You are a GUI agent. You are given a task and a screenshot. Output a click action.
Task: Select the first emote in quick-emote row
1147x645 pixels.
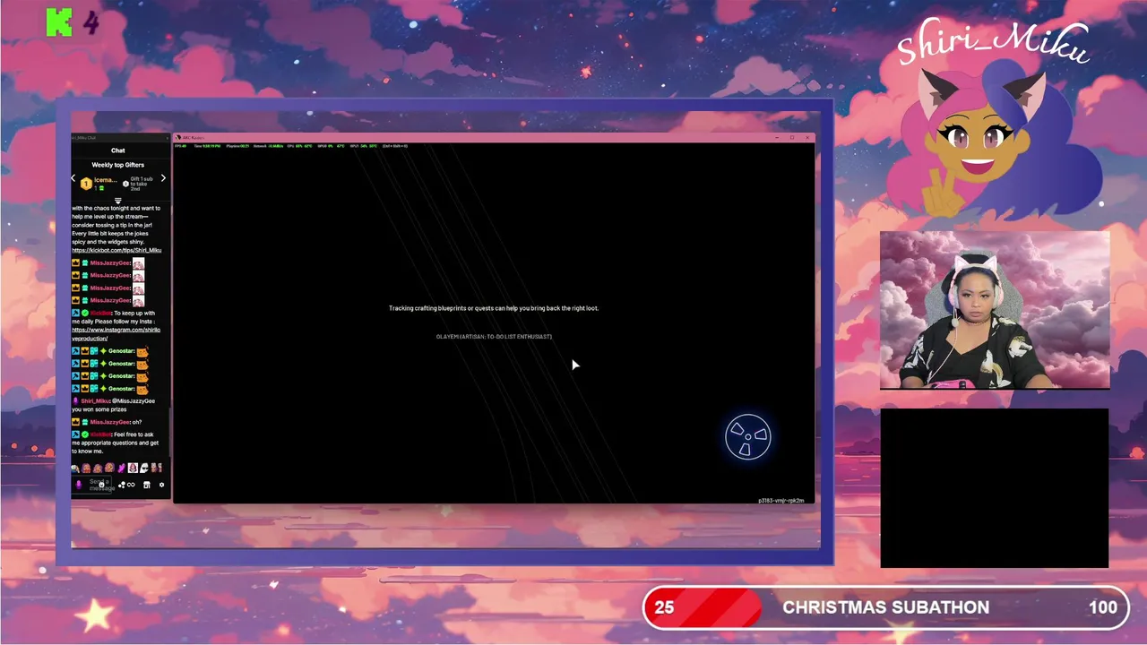tap(75, 468)
